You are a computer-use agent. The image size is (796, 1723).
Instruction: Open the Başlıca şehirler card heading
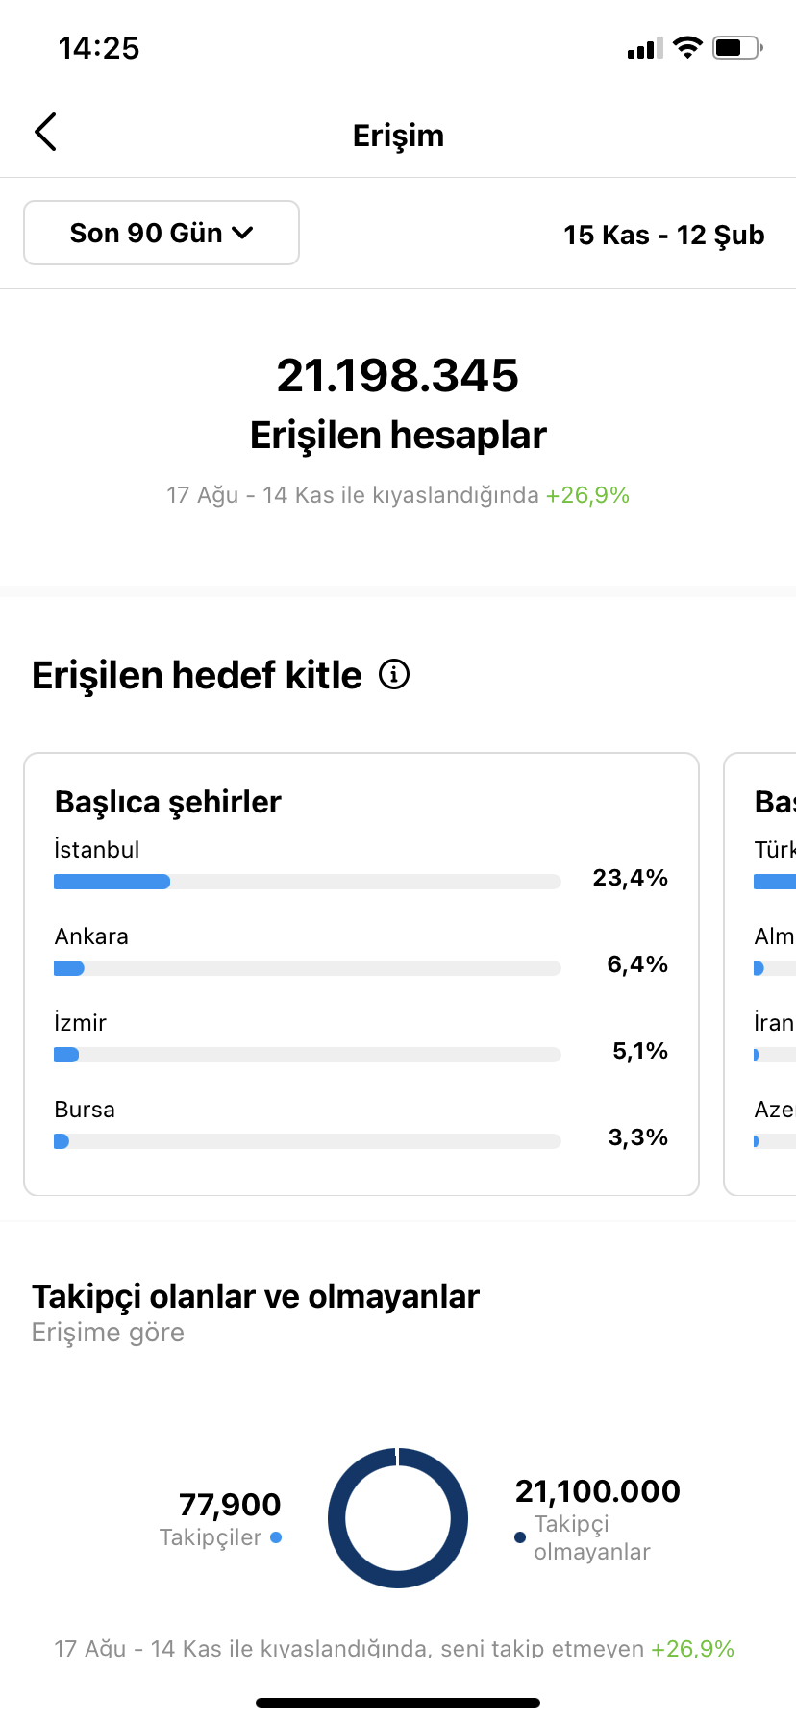click(x=168, y=802)
